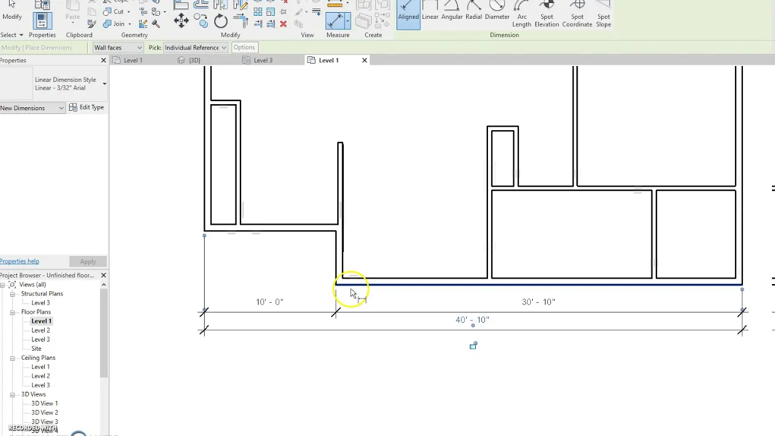Collapse the 3D Views node
The image size is (775, 436).
coord(12,394)
